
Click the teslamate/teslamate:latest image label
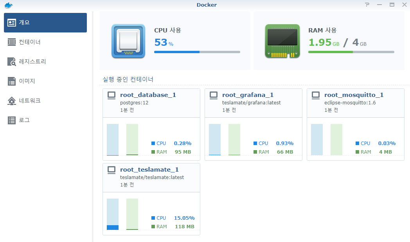pyautogui.click(x=152, y=177)
